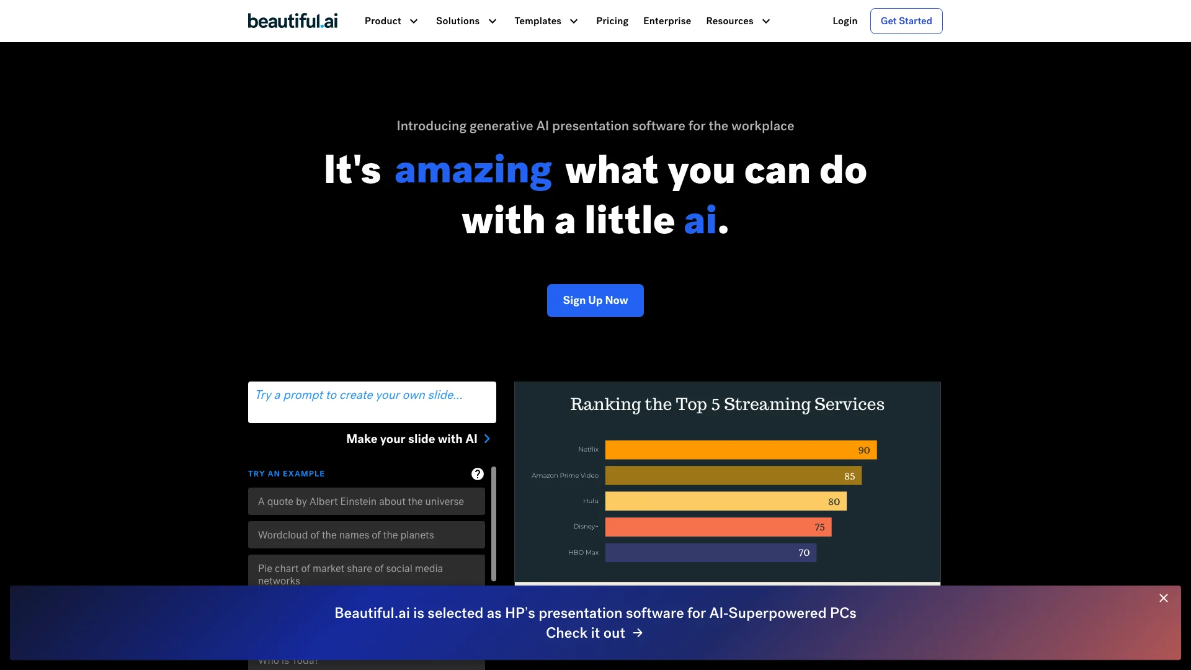Click the Get Started button
The height and width of the screenshot is (670, 1191).
pos(906,20)
